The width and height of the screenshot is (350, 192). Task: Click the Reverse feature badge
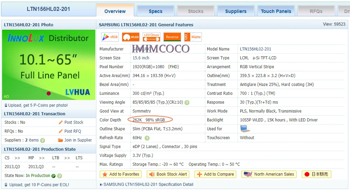click(172, 37)
